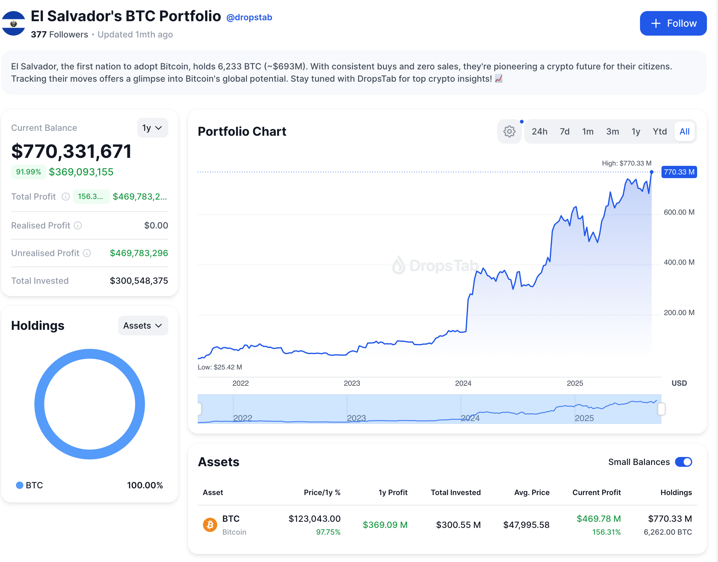Click the El Salvador flag avatar
The height and width of the screenshot is (562, 718).
(x=13, y=23)
